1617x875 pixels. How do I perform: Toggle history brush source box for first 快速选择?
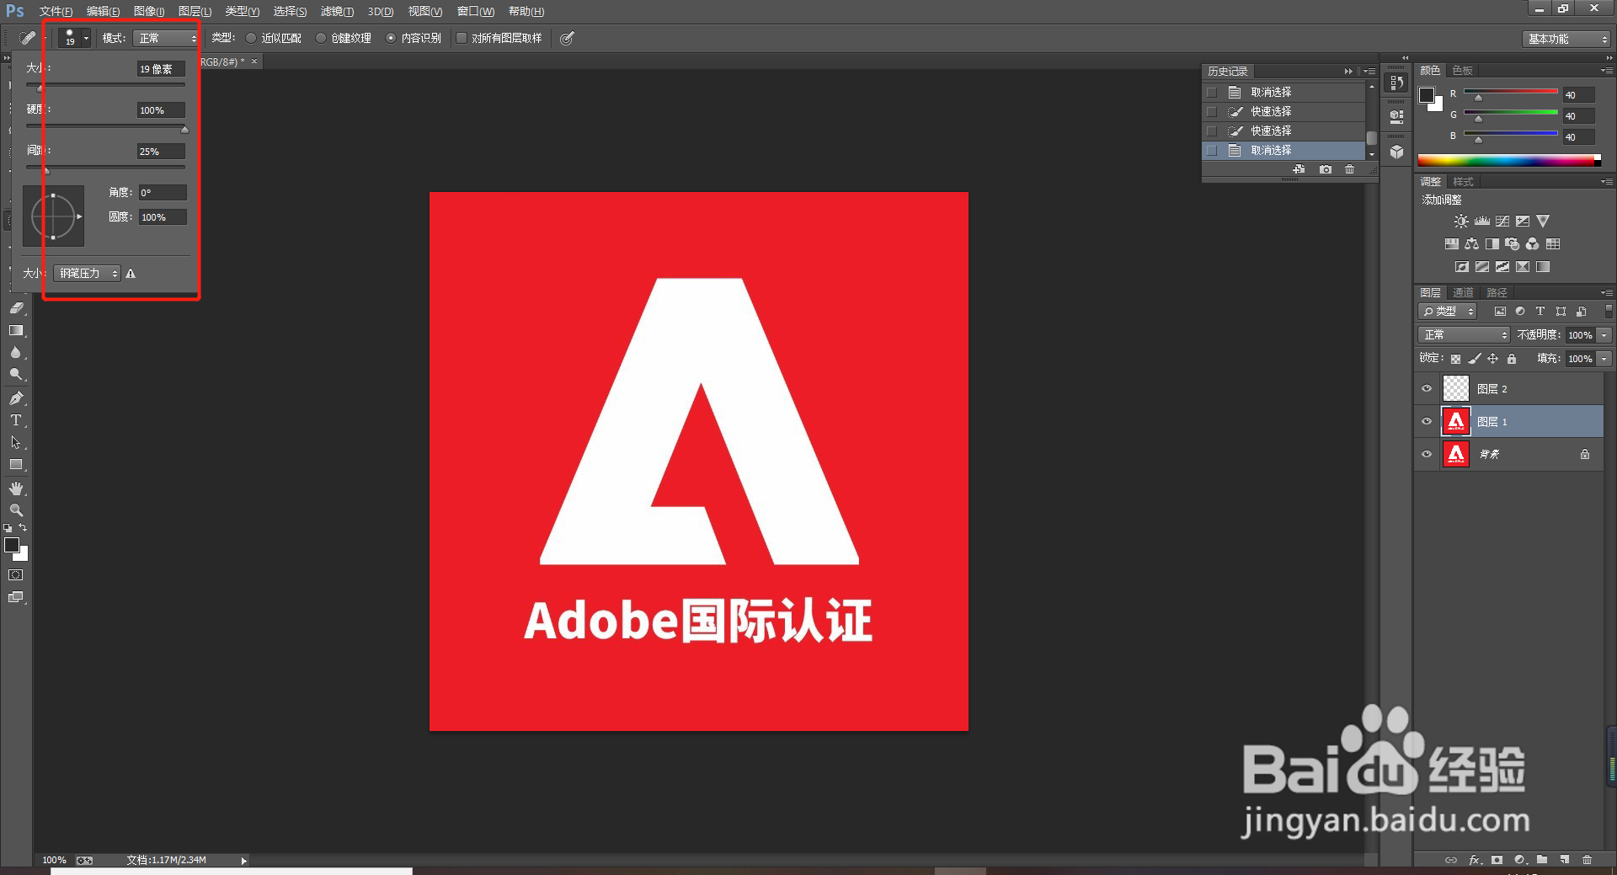1212,112
